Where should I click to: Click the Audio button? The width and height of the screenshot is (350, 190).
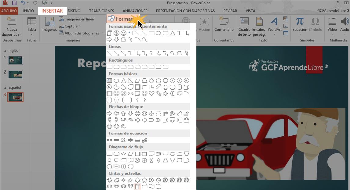[x=345, y=27]
